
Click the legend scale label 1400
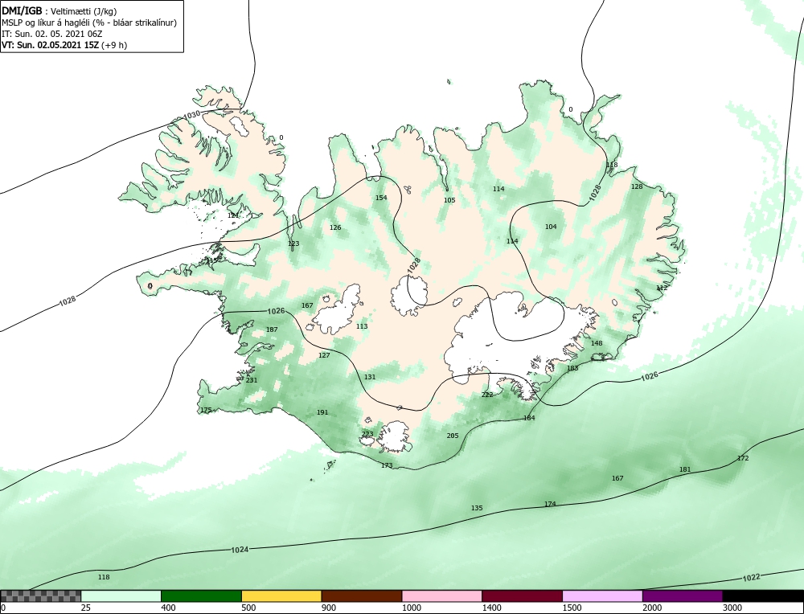click(x=491, y=608)
